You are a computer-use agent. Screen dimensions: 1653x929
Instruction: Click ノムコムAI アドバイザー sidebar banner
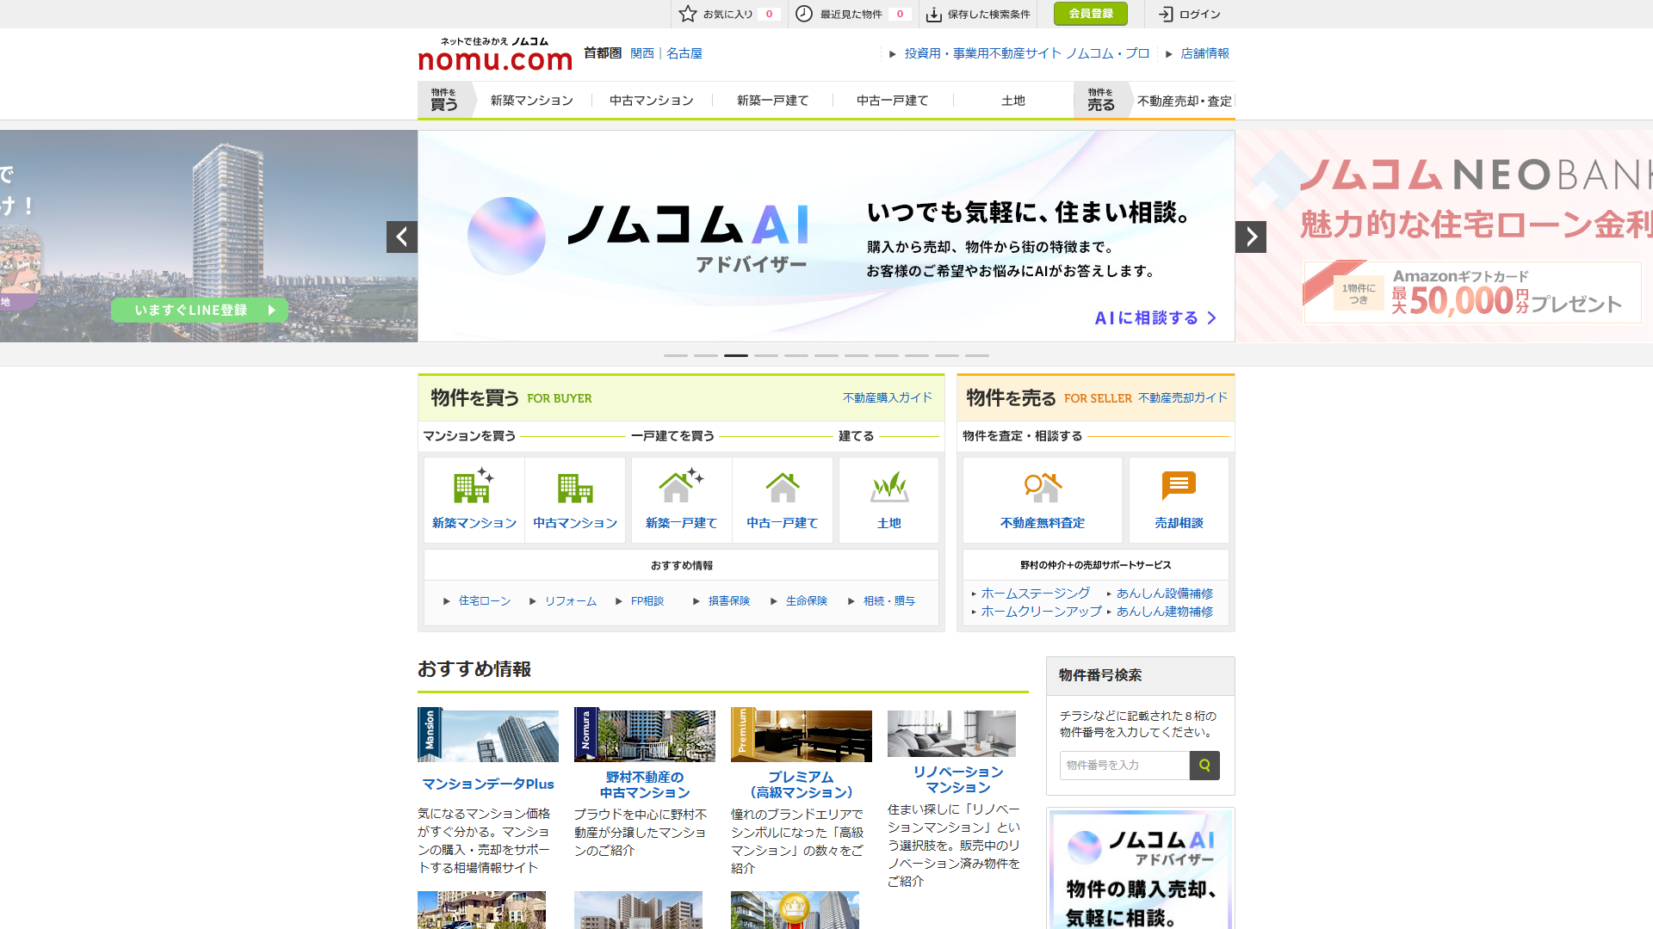click(1141, 869)
